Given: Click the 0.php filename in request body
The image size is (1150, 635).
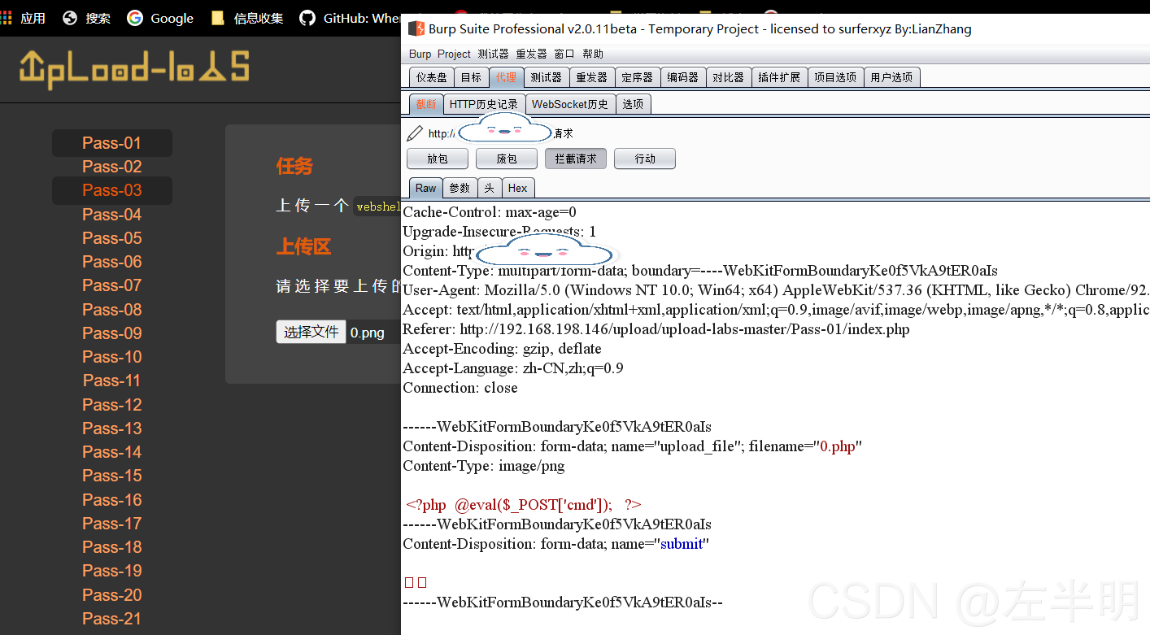Looking at the screenshot, I should [x=838, y=446].
